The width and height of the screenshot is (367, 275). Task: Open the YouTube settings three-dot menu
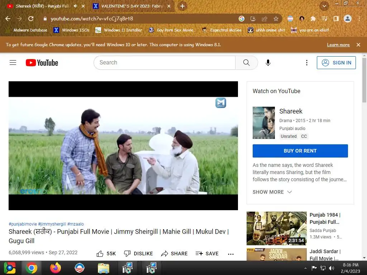[x=307, y=63]
